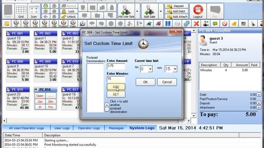Click the yellow note icon in toolbar
This screenshot has width=264, height=148.
tap(7, 24)
